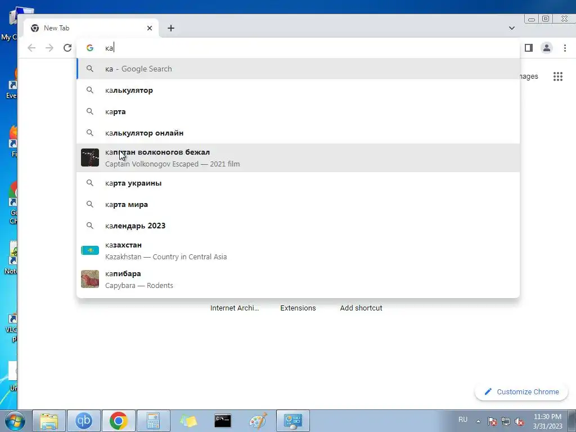Open Sticky Notes from the taskbar
The image size is (576, 432).
coord(188,421)
